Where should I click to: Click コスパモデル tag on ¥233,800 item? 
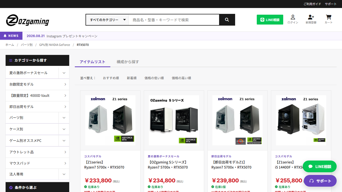point(93,156)
